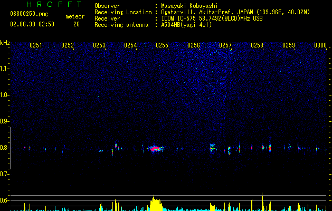Click the meteor label
This screenshot has width=332, height=211.
(75, 16)
